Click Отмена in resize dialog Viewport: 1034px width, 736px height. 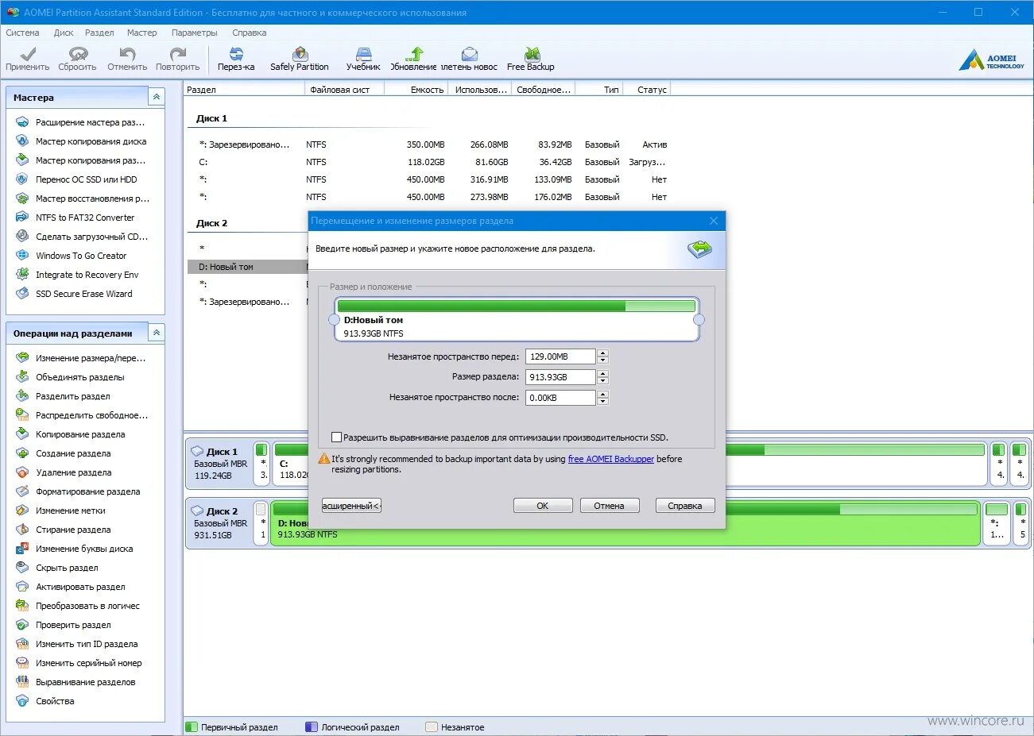click(609, 506)
